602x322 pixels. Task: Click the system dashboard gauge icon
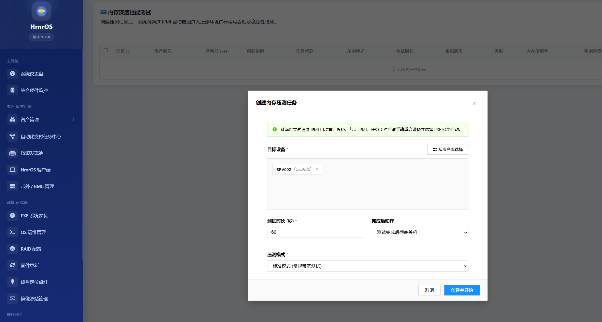pyautogui.click(x=12, y=73)
